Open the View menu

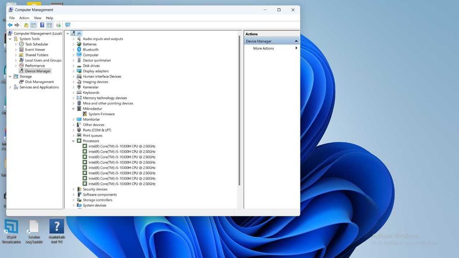coord(38,18)
